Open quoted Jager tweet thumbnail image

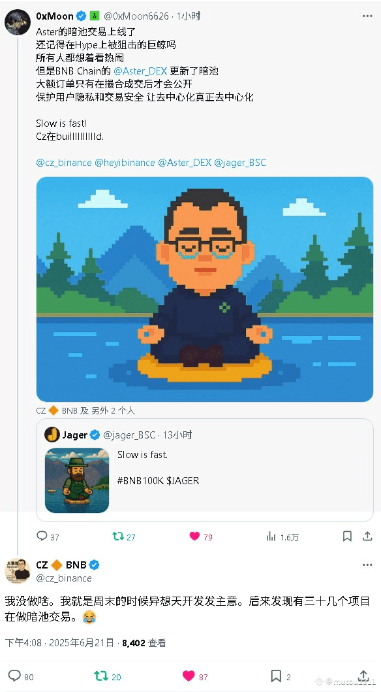[x=77, y=480]
